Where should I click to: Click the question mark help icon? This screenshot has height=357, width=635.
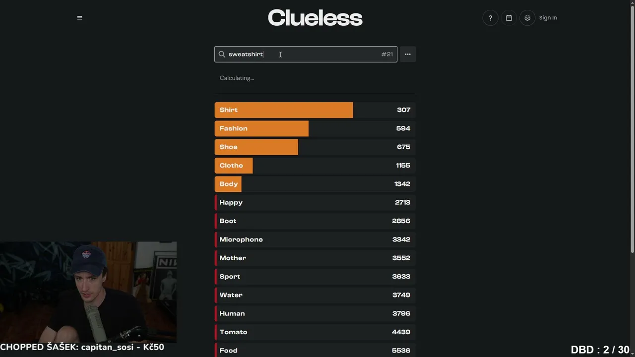(490, 18)
